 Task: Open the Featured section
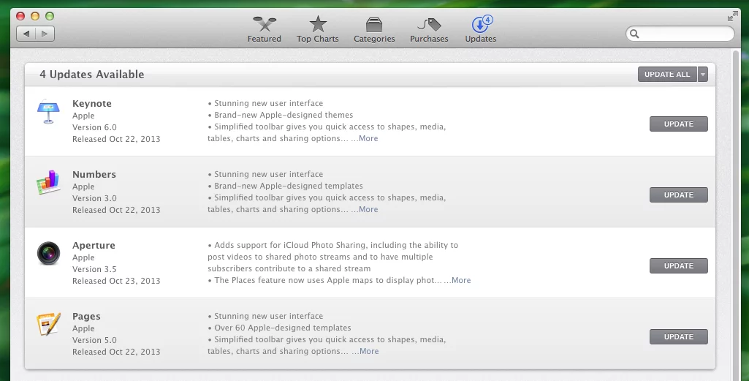[264, 30]
